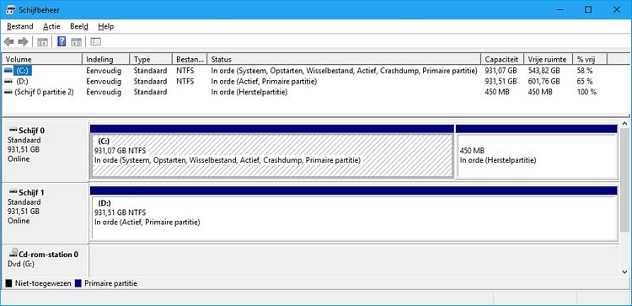
Task: Click the Schijfbeheer title bar app icon
Action: click(11, 9)
